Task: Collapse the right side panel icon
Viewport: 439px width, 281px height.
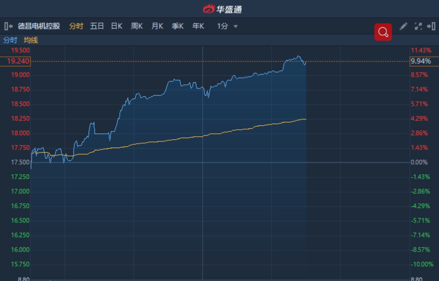Action: [431, 26]
